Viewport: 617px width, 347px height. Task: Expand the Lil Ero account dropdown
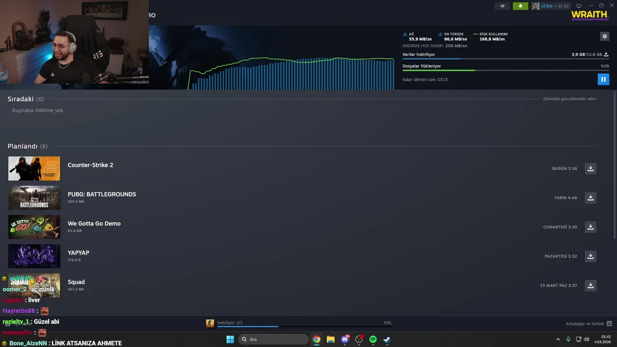(x=555, y=6)
